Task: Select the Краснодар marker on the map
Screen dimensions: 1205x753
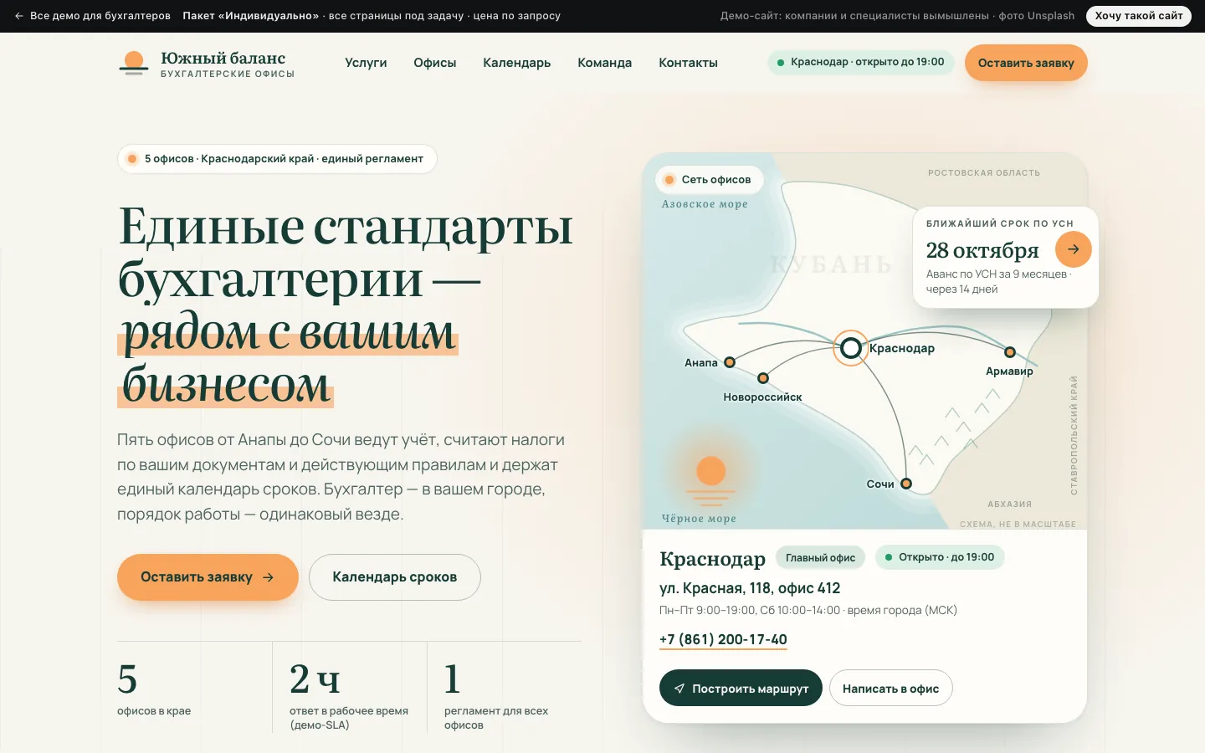Action: coord(850,347)
